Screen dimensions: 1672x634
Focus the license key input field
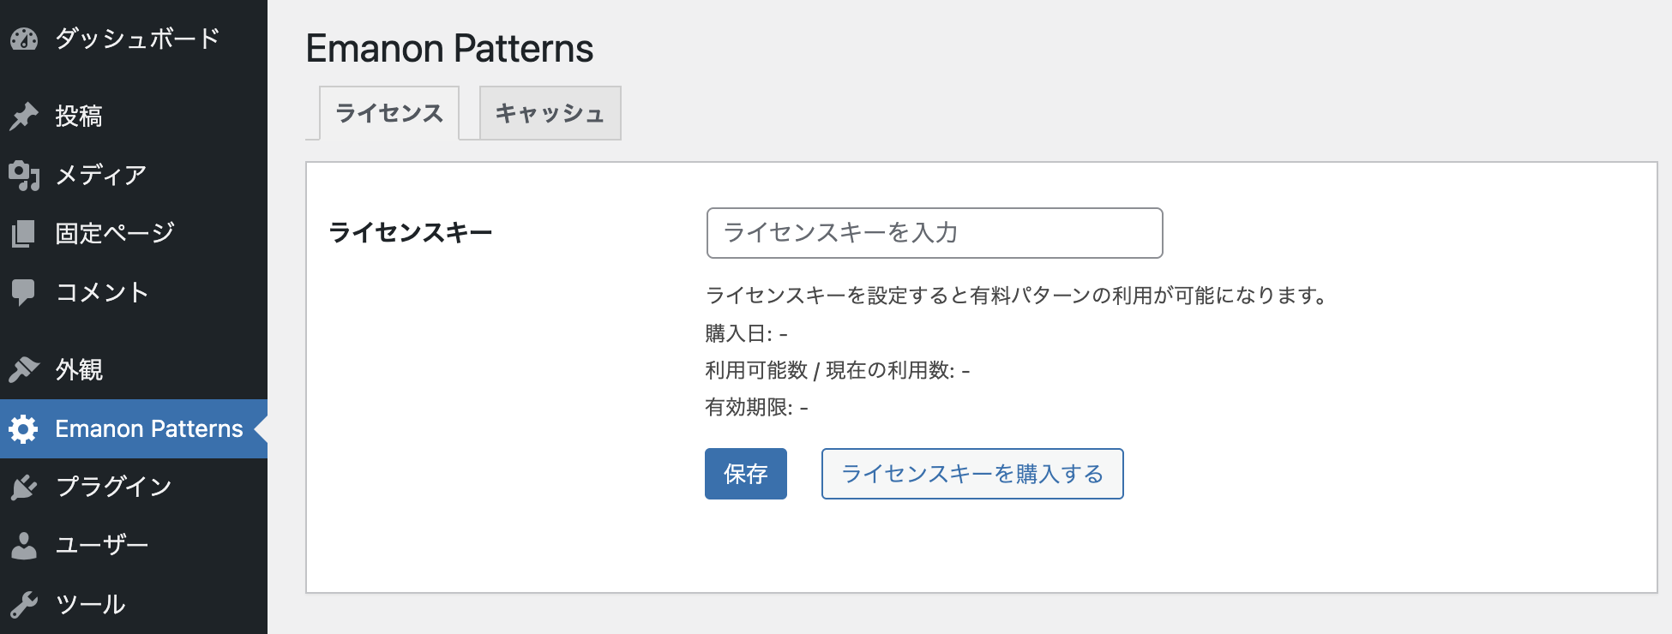point(934,233)
